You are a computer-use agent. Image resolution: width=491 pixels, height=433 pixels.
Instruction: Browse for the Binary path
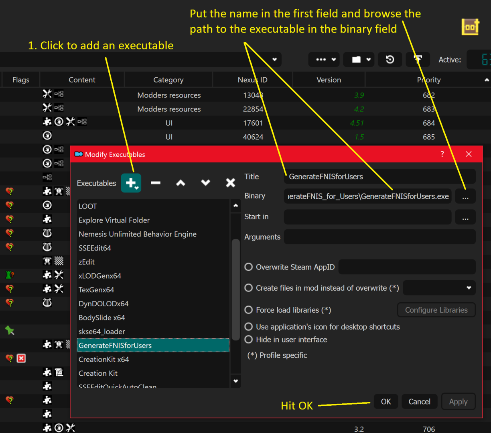click(x=465, y=196)
